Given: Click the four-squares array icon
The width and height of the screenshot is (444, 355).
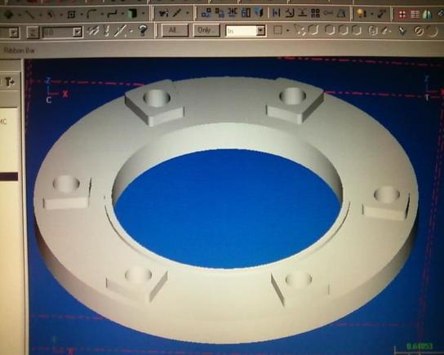Looking at the screenshot, I should tap(315, 13).
